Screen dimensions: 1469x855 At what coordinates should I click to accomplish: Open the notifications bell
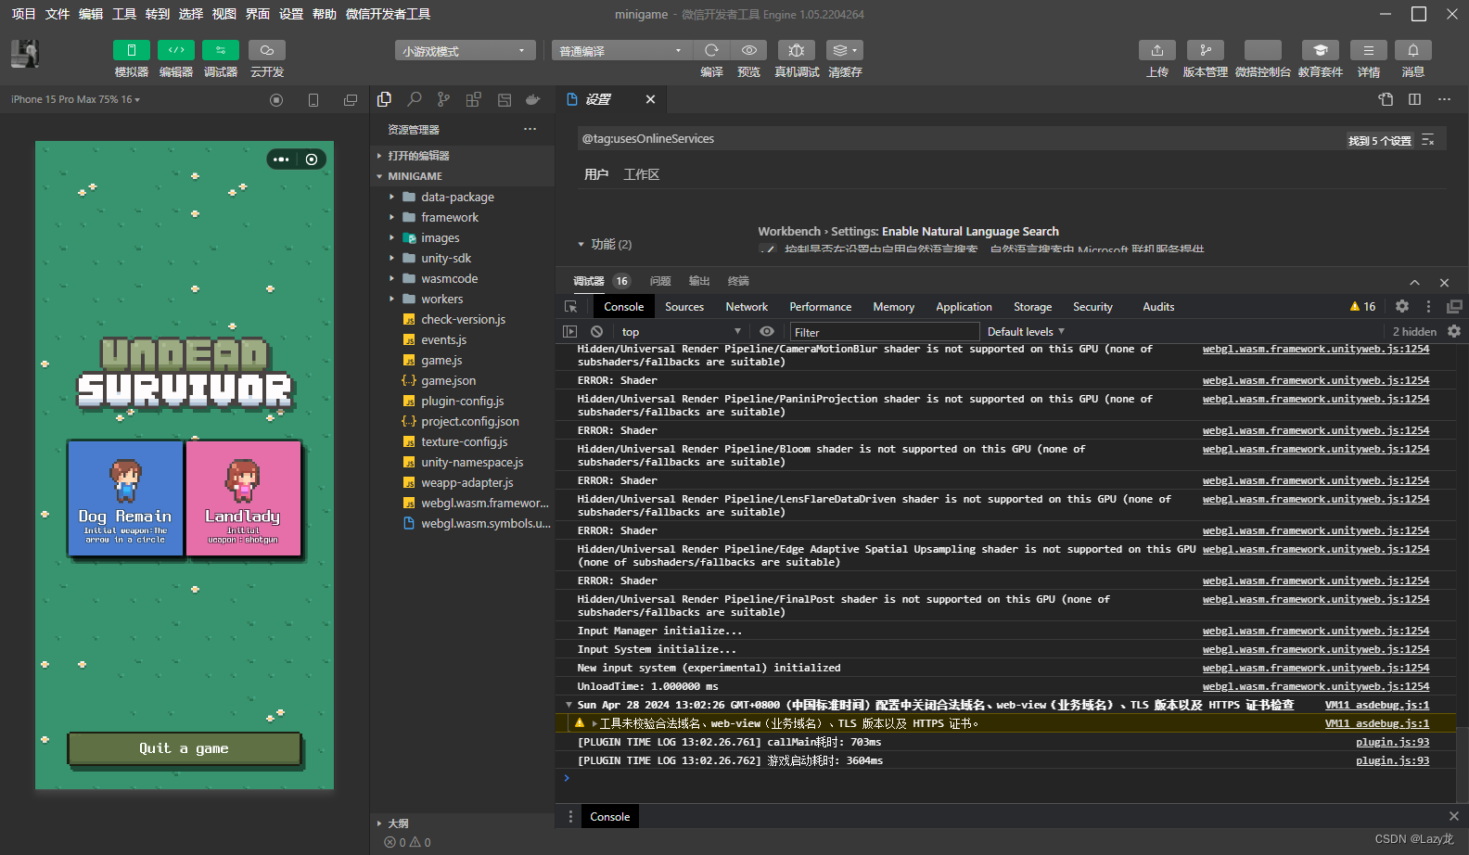click(x=1413, y=50)
